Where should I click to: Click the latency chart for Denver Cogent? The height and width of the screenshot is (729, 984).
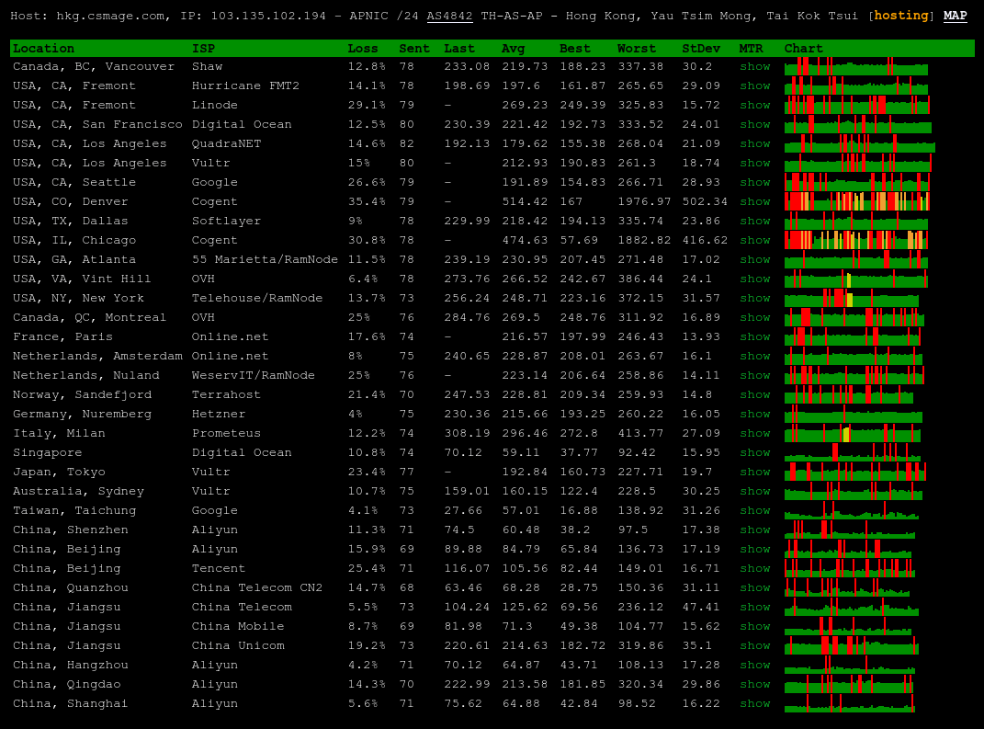[856, 201]
